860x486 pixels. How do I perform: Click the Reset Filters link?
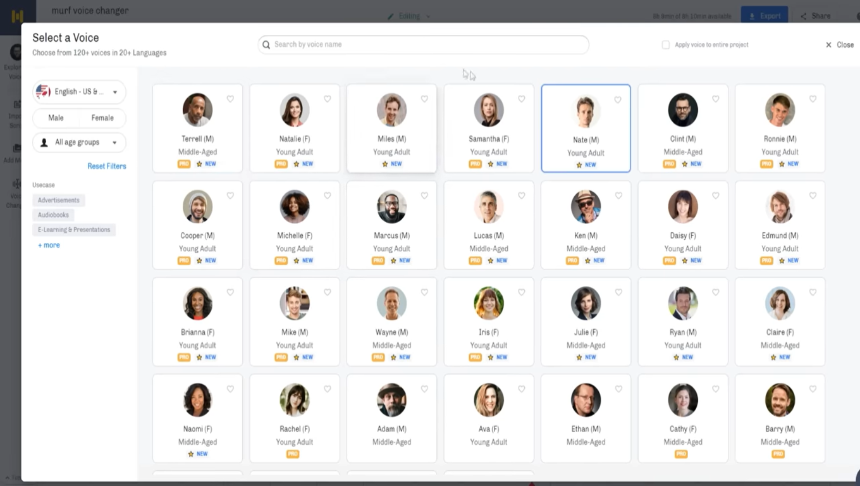pos(107,166)
